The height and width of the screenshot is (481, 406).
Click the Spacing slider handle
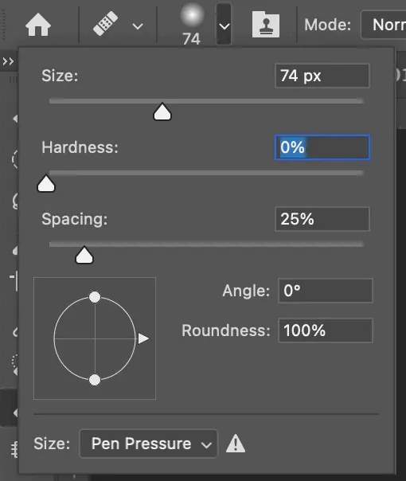click(84, 255)
